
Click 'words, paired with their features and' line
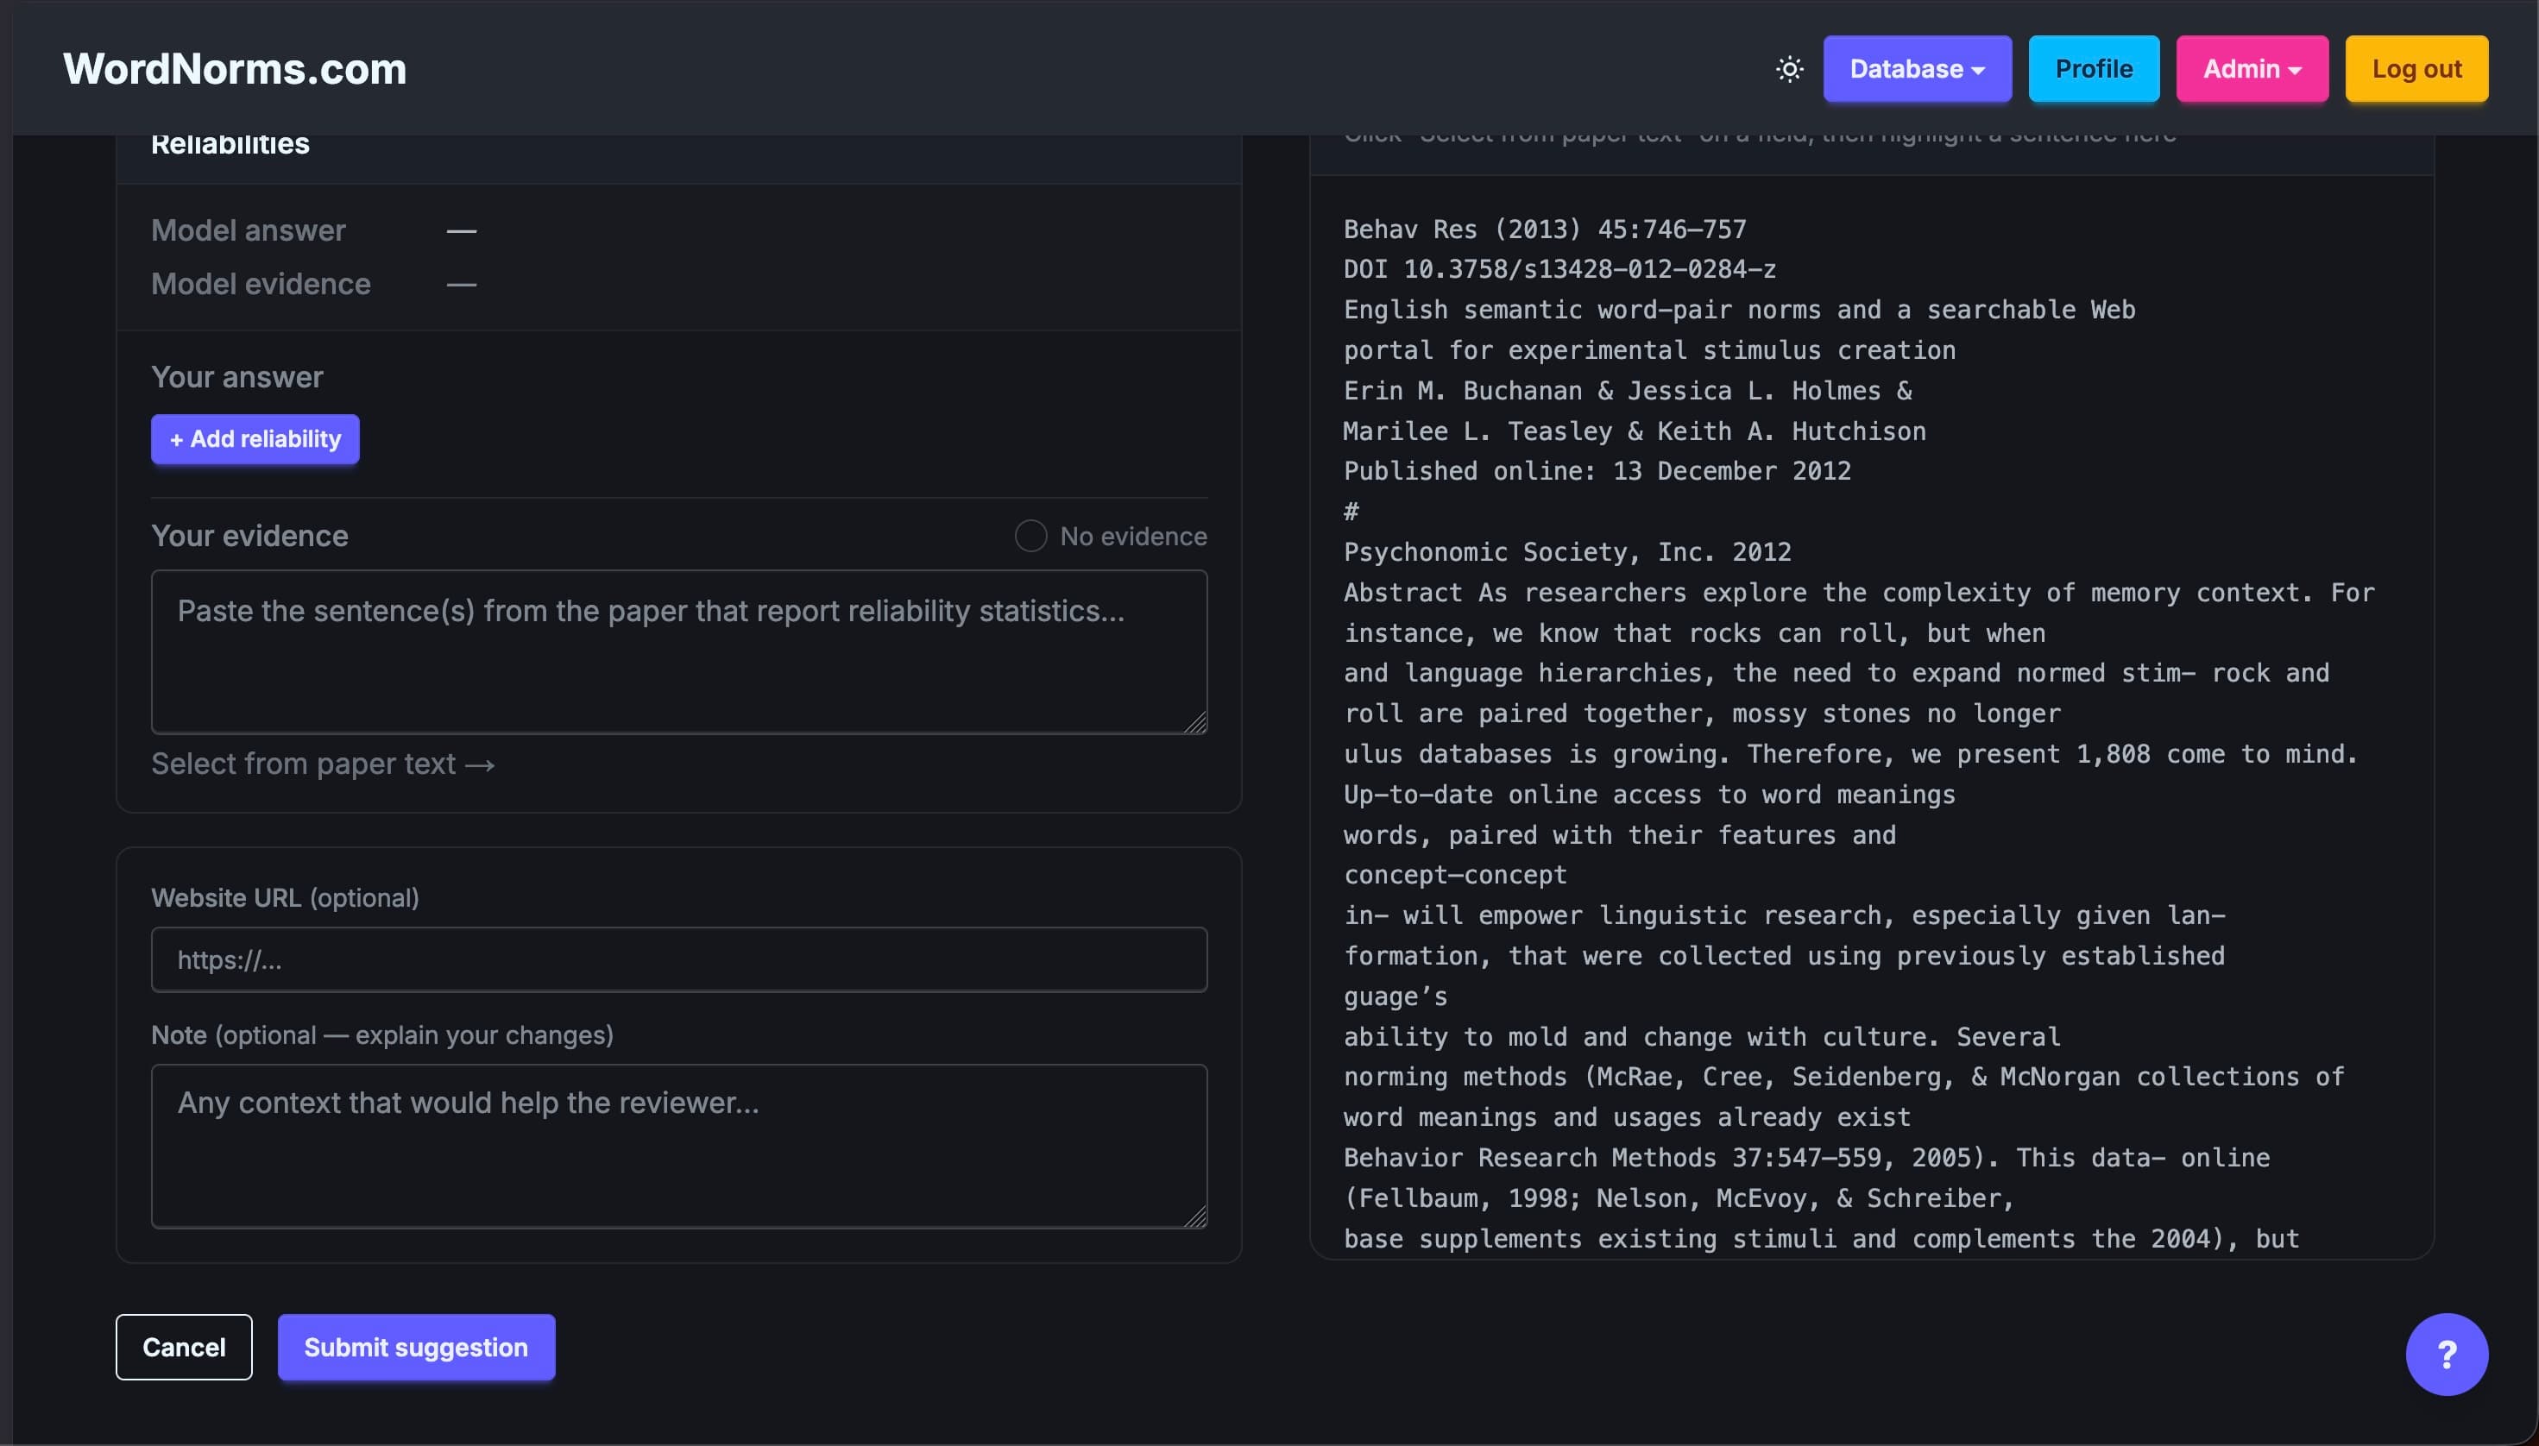pyautogui.click(x=1619, y=835)
